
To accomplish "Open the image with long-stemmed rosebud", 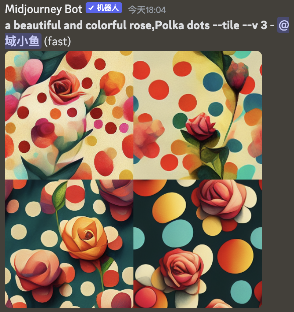I will click(198, 115).
